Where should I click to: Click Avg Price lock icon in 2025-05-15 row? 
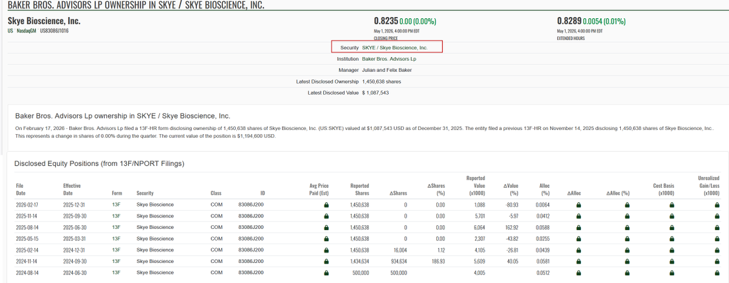tap(326, 239)
